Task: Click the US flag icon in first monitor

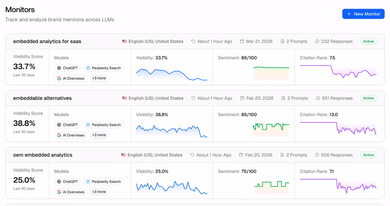Action: pos(124,41)
